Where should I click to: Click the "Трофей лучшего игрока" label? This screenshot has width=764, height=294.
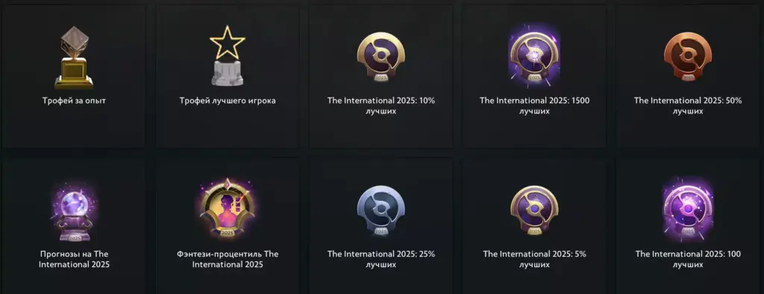pyautogui.click(x=228, y=101)
